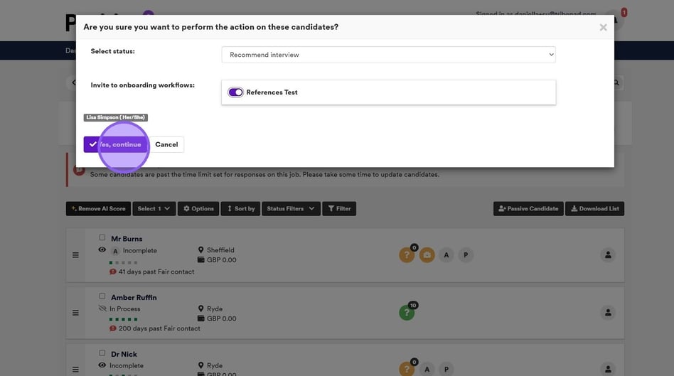Click the drag handle for Amber Ruffin's row
This screenshot has width=674, height=376.
click(x=75, y=313)
